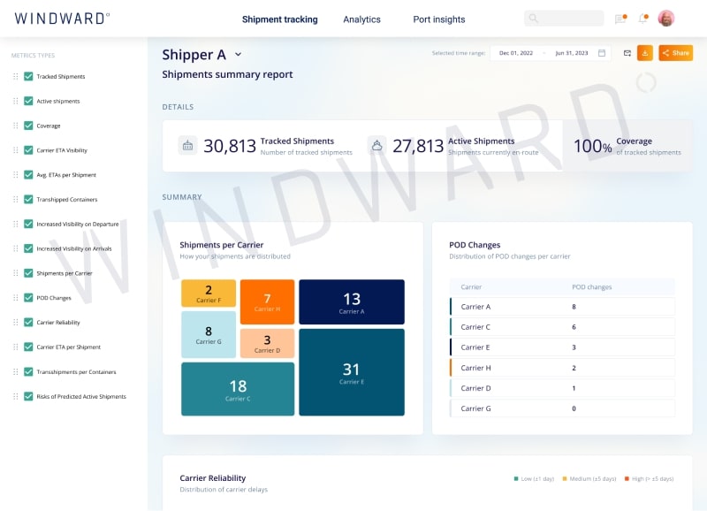Screen dimensions: 707x511
Task: Disable the POD Changes metric checkbox
Action: (x=28, y=298)
